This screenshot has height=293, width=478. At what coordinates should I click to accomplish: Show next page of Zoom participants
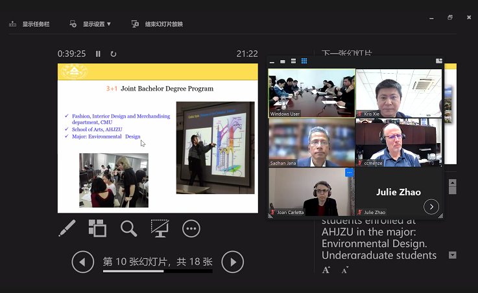(431, 207)
